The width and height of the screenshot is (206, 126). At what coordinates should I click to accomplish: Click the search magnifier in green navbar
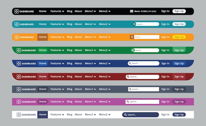(133, 50)
